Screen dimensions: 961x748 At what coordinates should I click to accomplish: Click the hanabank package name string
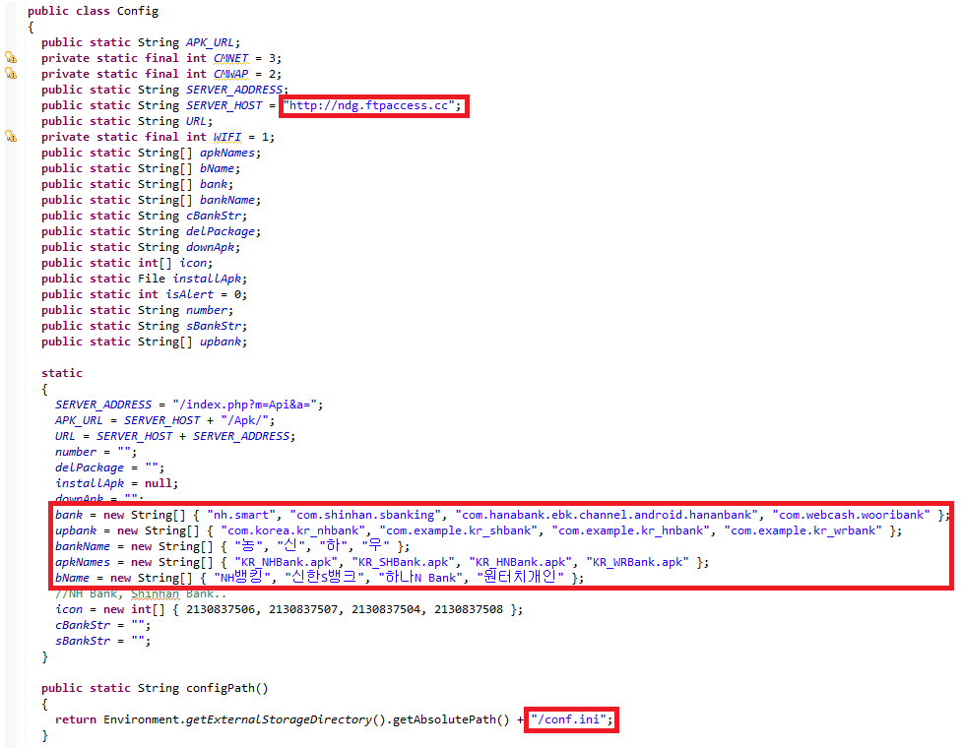tap(607, 515)
